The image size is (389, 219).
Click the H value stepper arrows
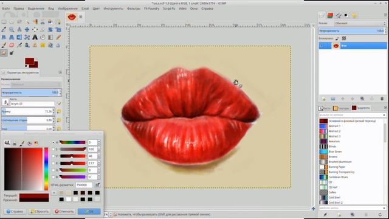point(98,142)
